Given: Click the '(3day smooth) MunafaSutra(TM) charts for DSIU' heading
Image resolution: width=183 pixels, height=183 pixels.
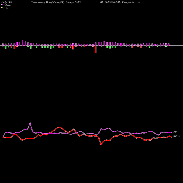Looking at the screenshot, I should pos(56,2).
